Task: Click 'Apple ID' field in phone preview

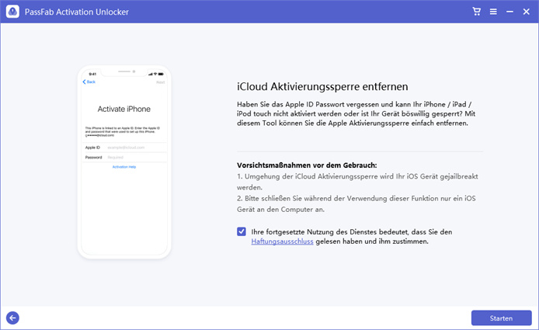Action: [x=124, y=148]
